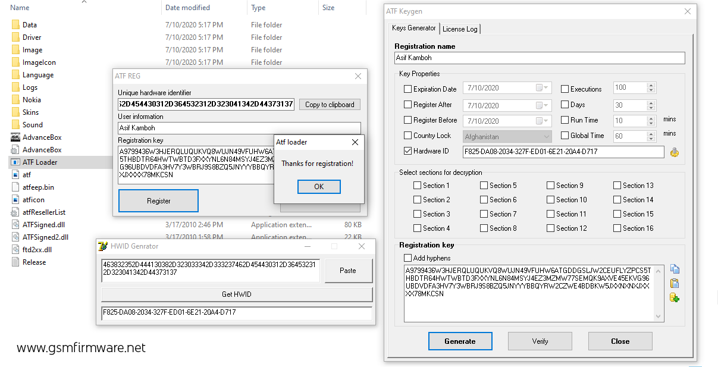Enable the Global Time checkbox
This screenshot has height=367, width=718.
point(565,136)
